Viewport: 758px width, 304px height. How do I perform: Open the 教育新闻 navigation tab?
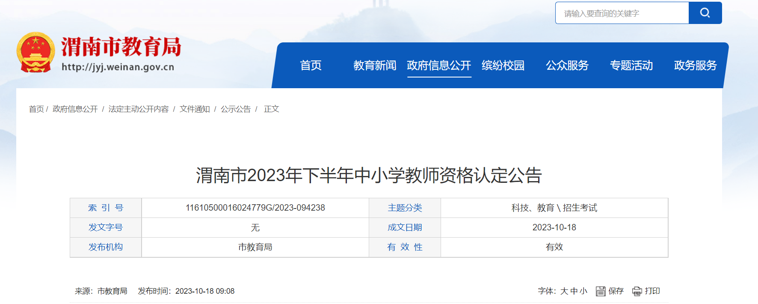coord(375,66)
